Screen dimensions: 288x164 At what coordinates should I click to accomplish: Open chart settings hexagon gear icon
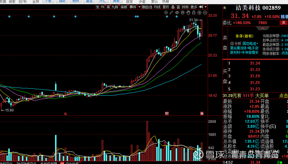166,13
